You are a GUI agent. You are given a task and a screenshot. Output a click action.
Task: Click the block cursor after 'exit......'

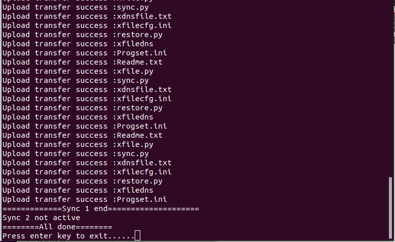click(138, 235)
